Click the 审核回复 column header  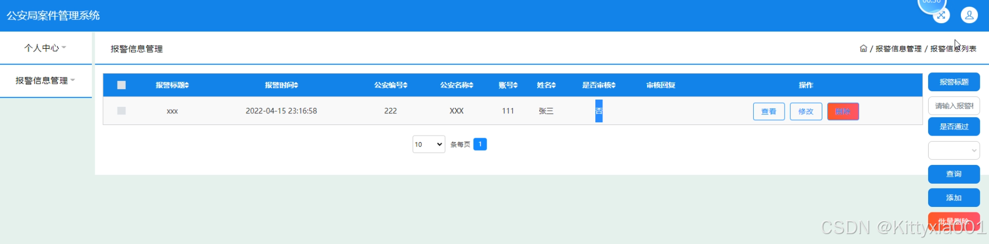click(x=661, y=85)
